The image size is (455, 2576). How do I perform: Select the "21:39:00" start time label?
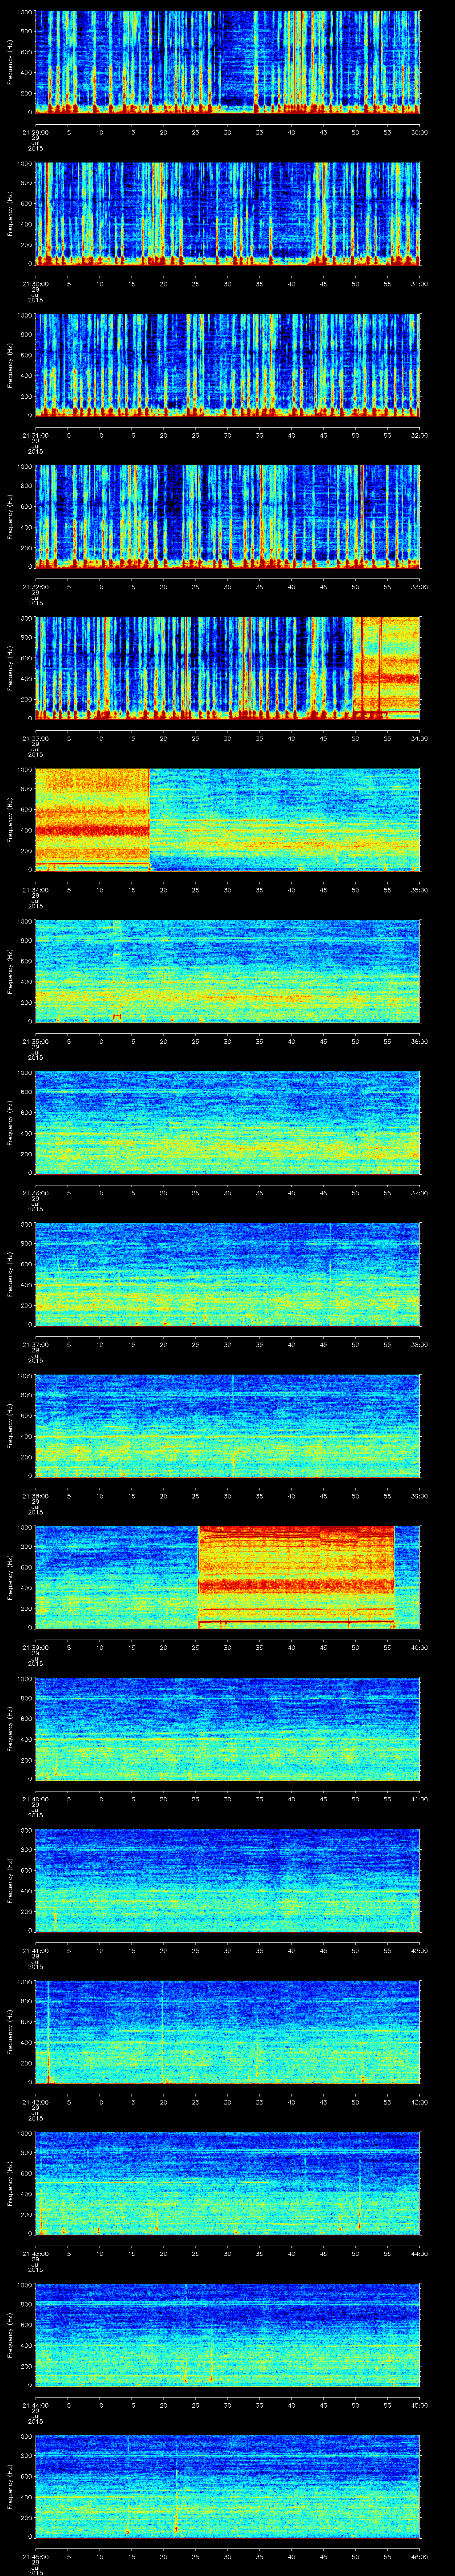pyautogui.click(x=35, y=1648)
